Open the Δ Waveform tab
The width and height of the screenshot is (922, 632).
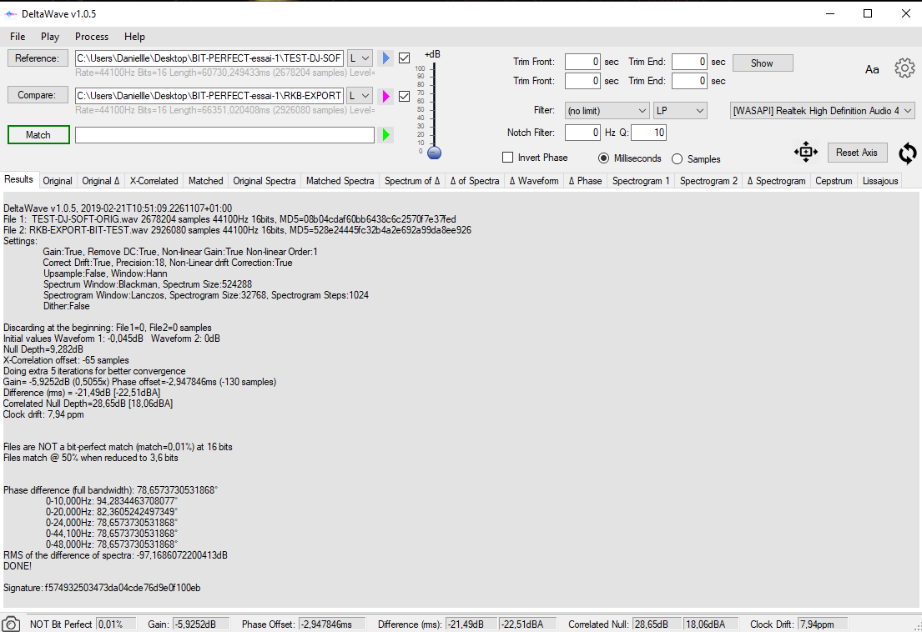coord(534,181)
